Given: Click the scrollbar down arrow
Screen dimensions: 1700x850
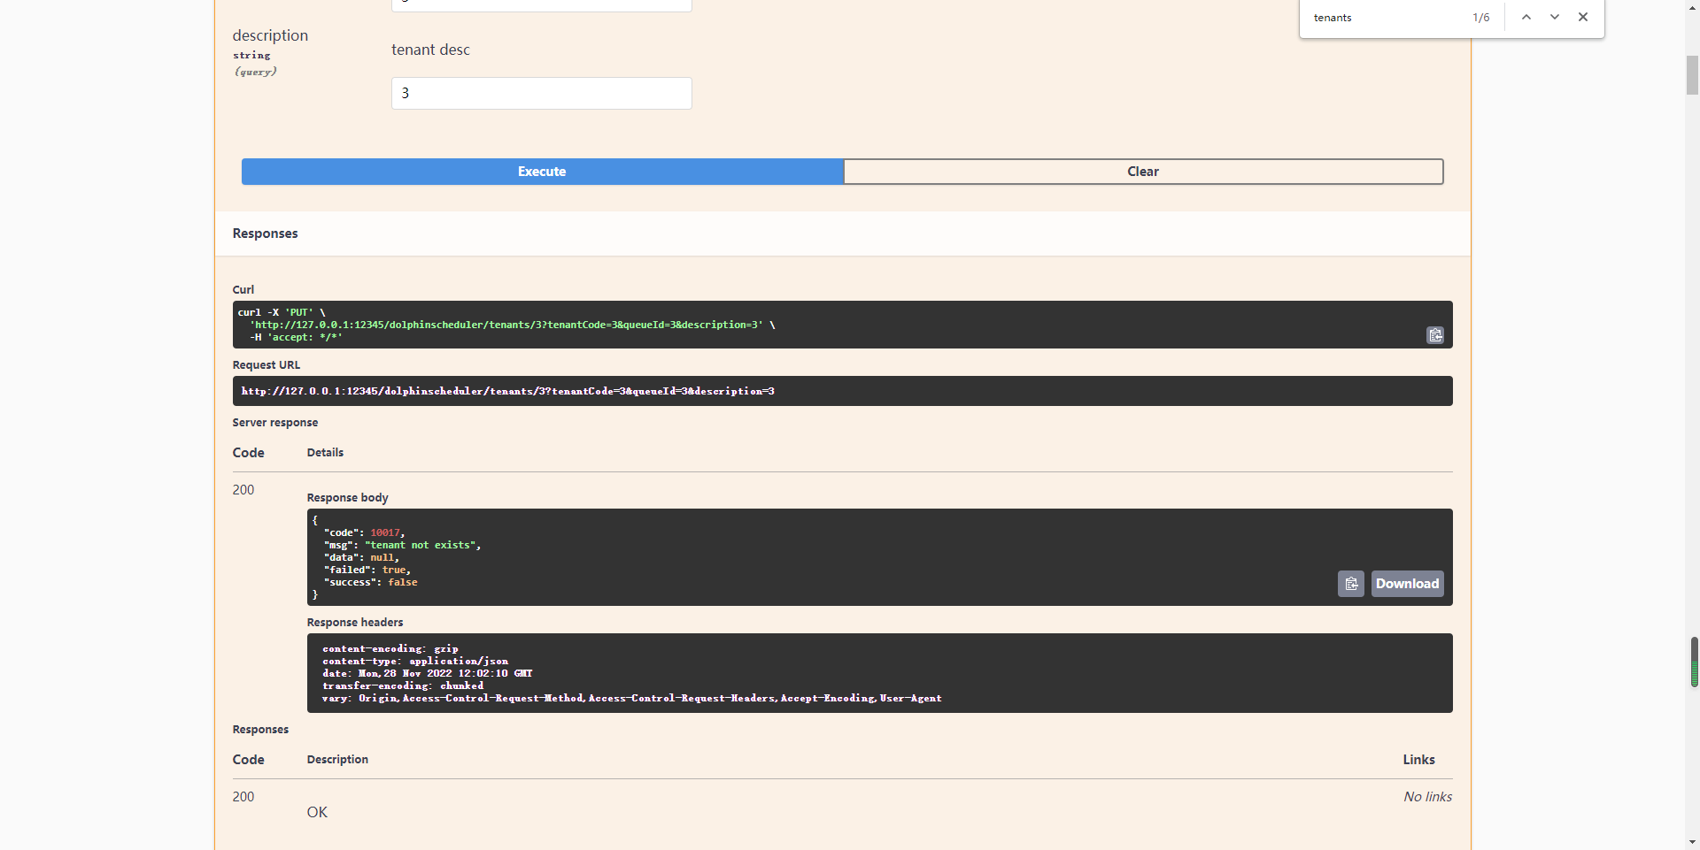Looking at the screenshot, I should click(x=1692, y=842).
